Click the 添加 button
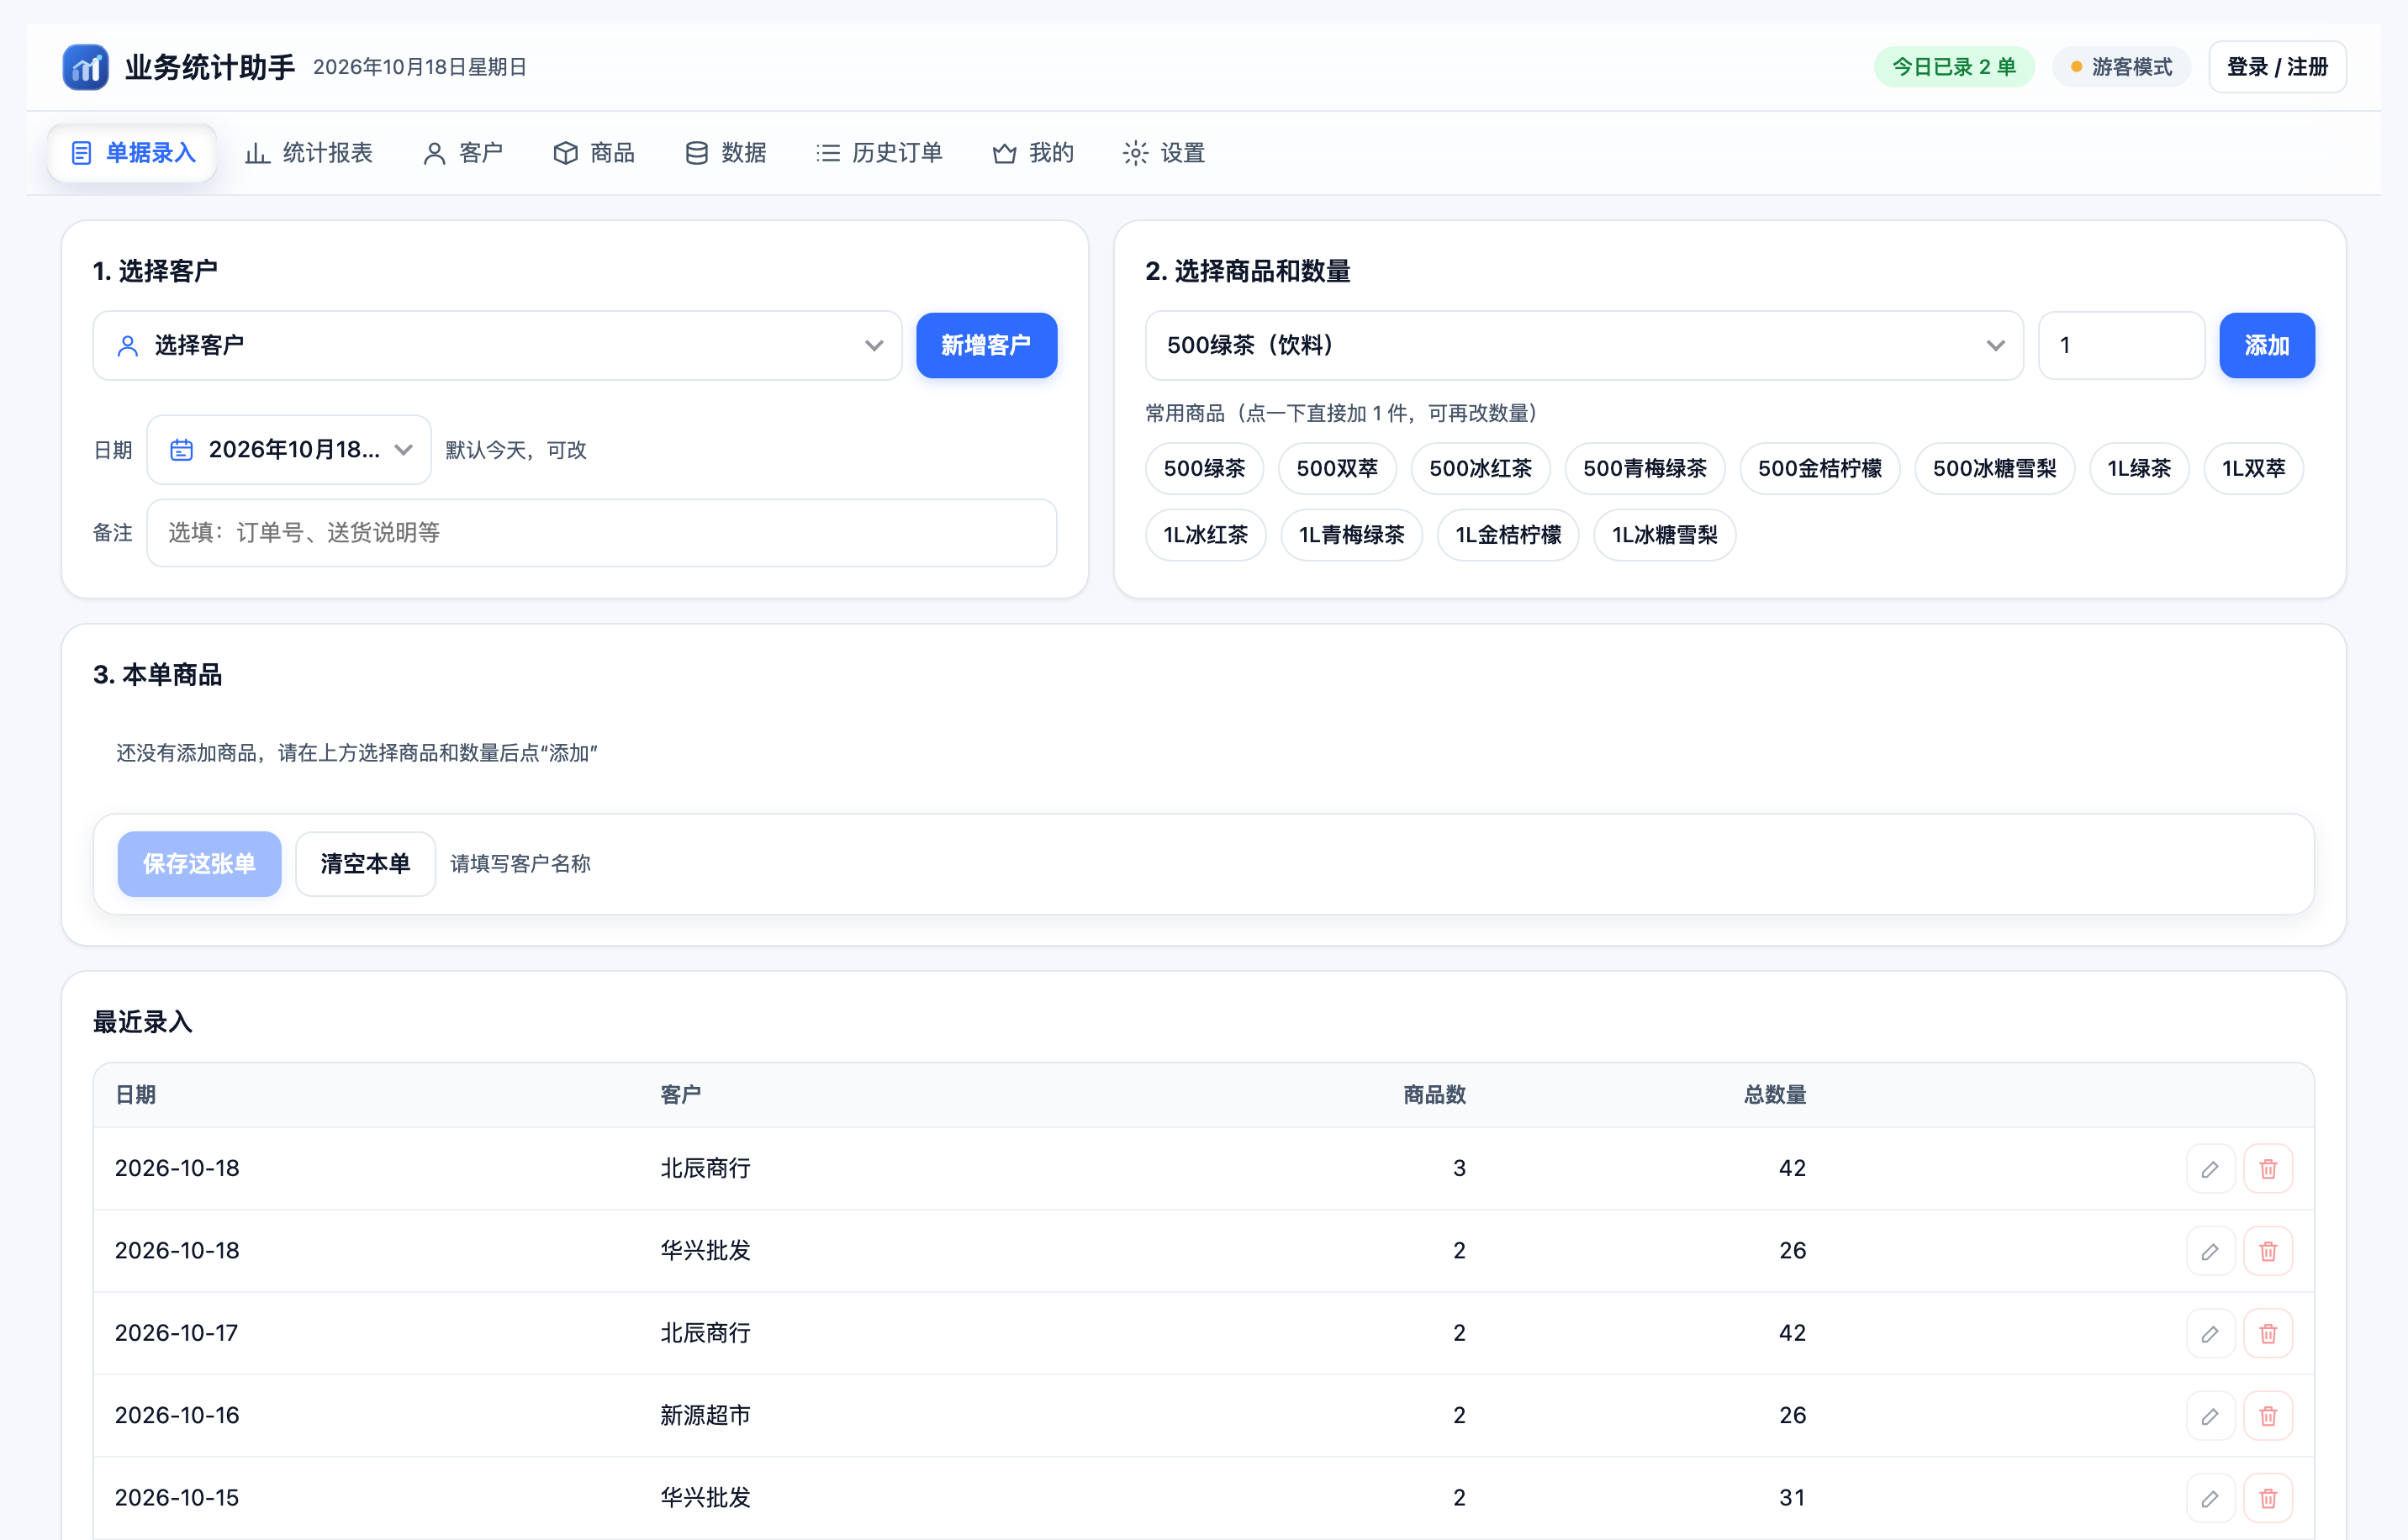This screenshot has width=2408, height=1540. coord(2266,346)
